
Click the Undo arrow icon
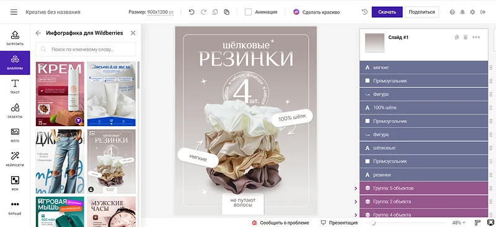point(192,12)
